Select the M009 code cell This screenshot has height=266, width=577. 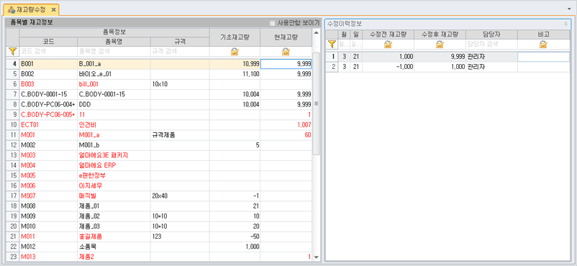[48, 216]
